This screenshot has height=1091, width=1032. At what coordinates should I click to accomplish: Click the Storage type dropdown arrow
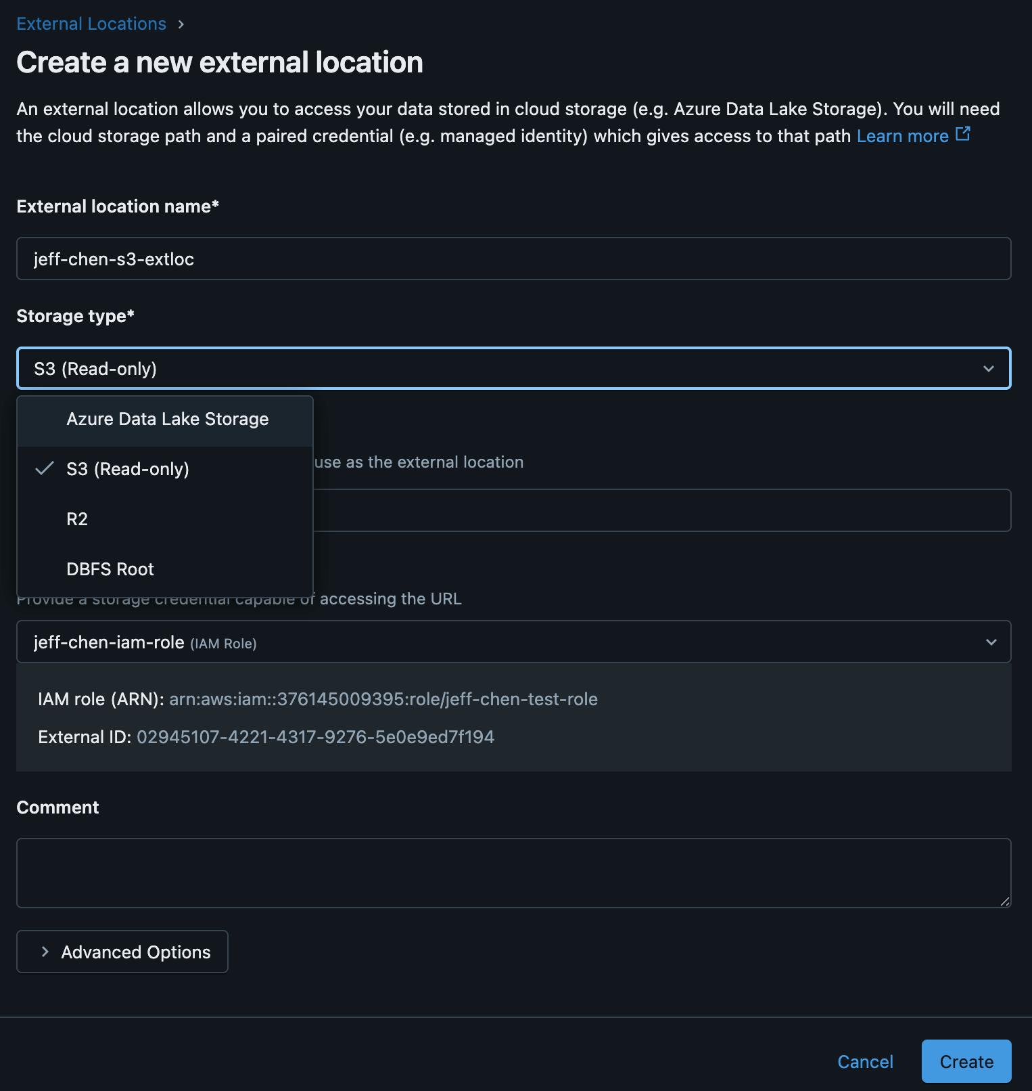(x=988, y=369)
